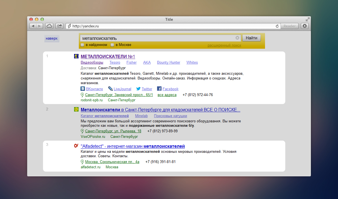Open the Tesoro sitelink

tap(115, 63)
